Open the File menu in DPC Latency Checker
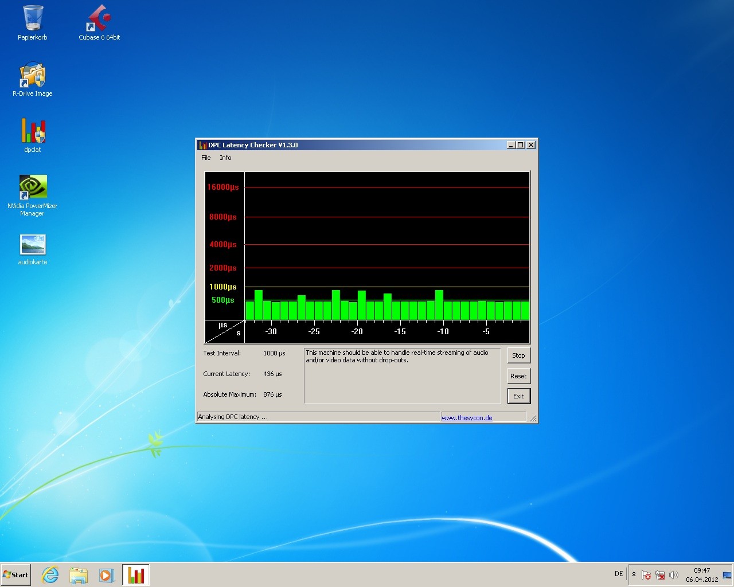Viewport: 734px width, 587px height. (206, 158)
